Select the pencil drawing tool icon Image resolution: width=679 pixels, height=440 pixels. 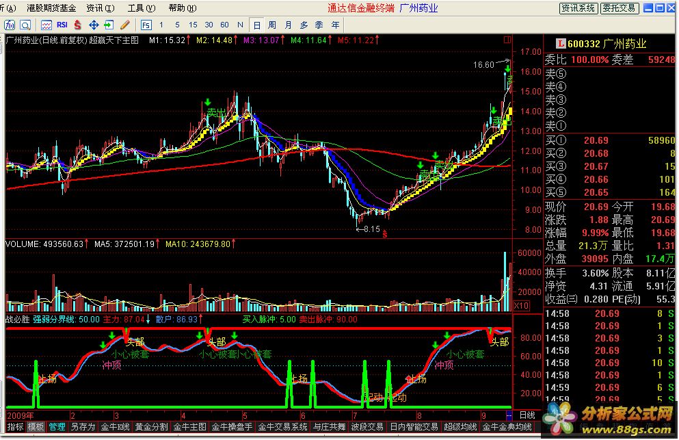coord(125,25)
